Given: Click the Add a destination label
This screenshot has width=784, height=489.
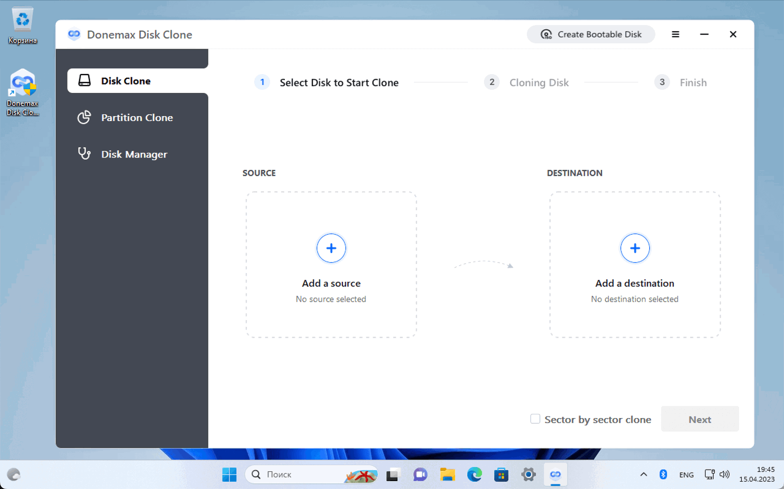Looking at the screenshot, I should [635, 283].
